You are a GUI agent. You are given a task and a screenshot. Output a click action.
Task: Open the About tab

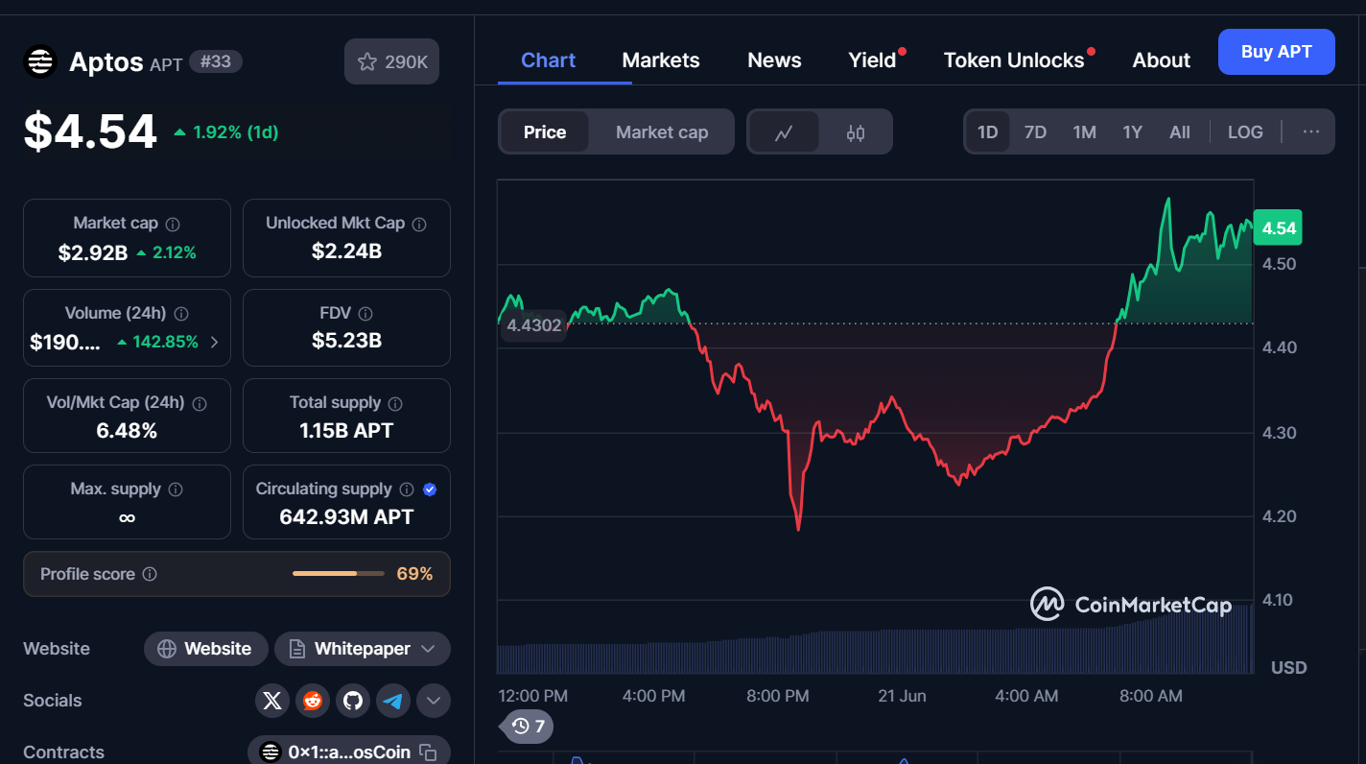click(x=1162, y=60)
